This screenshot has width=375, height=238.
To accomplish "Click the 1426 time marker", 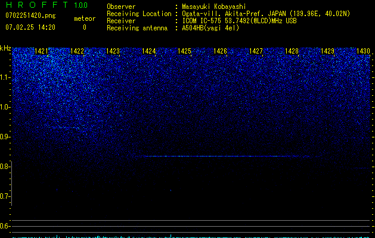I will tap(220, 51).
